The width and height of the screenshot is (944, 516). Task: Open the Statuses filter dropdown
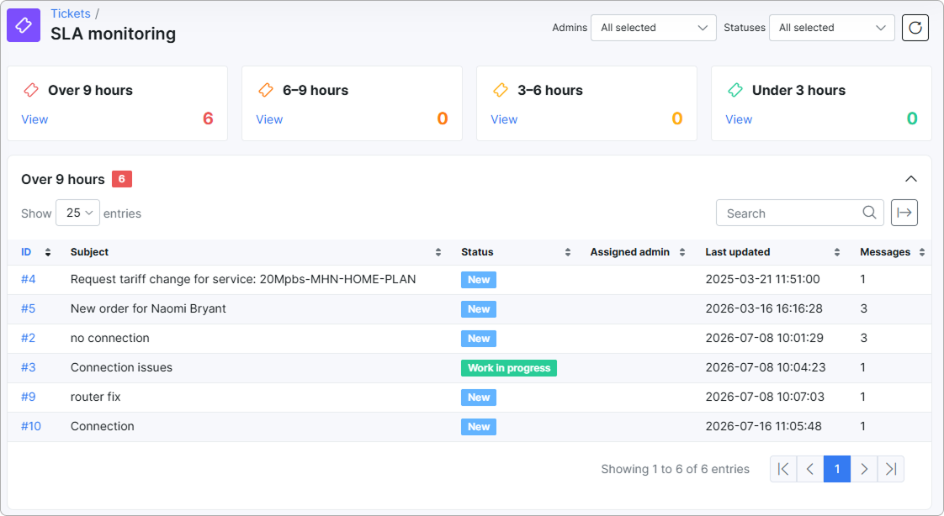pos(832,28)
